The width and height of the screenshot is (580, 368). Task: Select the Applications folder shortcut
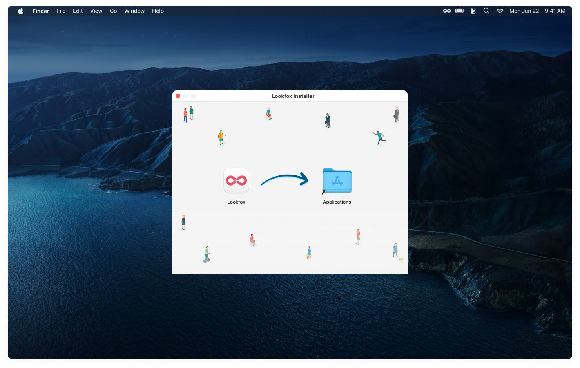pyautogui.click(x=337, y=181)
